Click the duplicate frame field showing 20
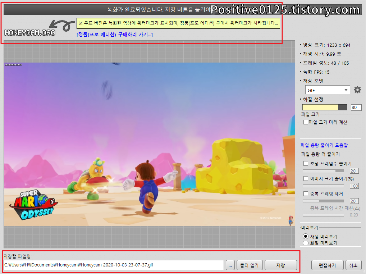 point(354,201)
